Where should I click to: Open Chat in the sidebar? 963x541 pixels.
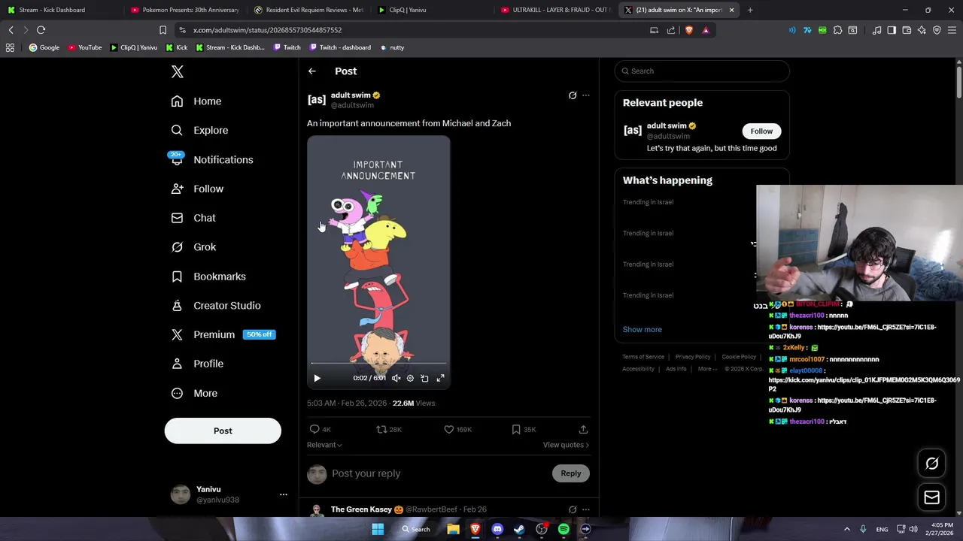pyautogui.click(x=193, y=218)
